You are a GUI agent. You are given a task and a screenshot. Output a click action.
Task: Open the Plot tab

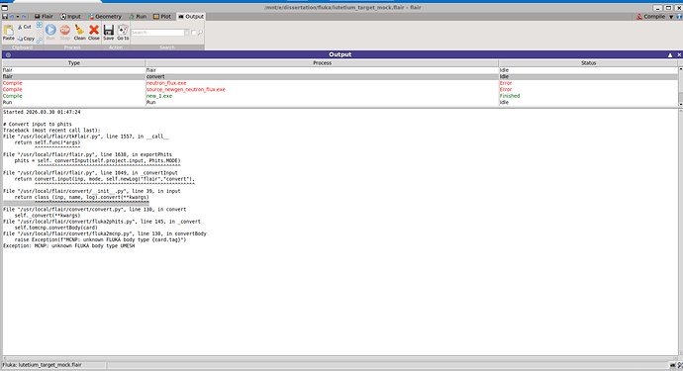(162, 17)
